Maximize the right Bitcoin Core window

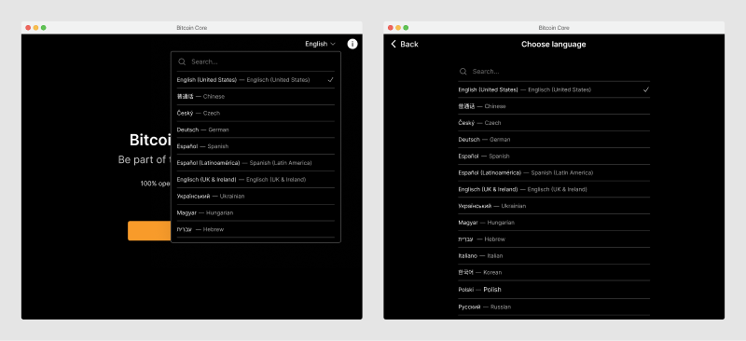(x=406, y=28)
